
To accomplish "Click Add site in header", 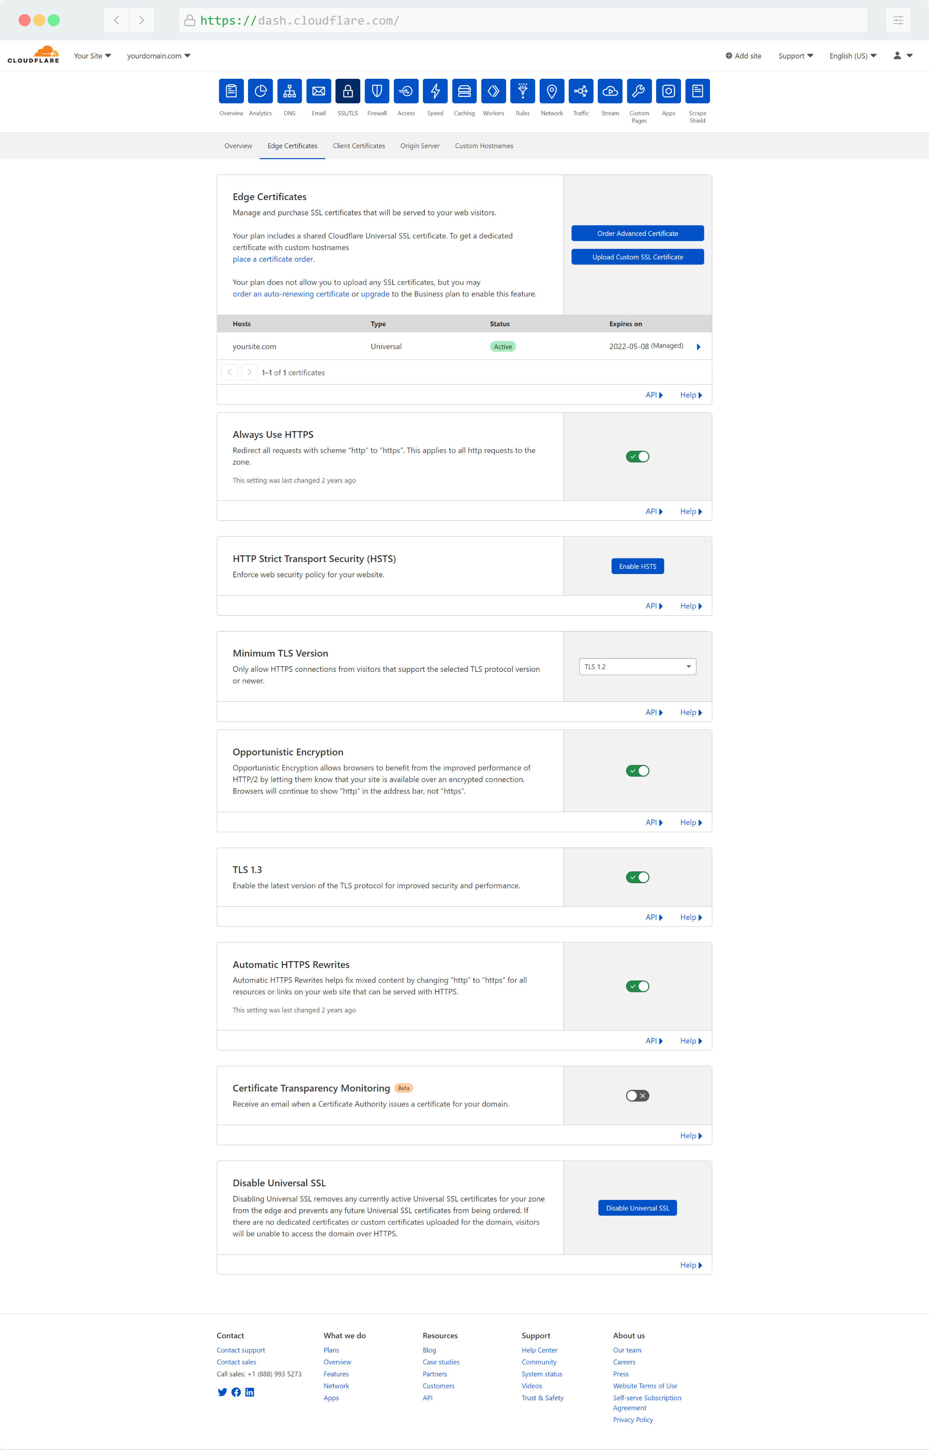I will click(x=743, y=55).
